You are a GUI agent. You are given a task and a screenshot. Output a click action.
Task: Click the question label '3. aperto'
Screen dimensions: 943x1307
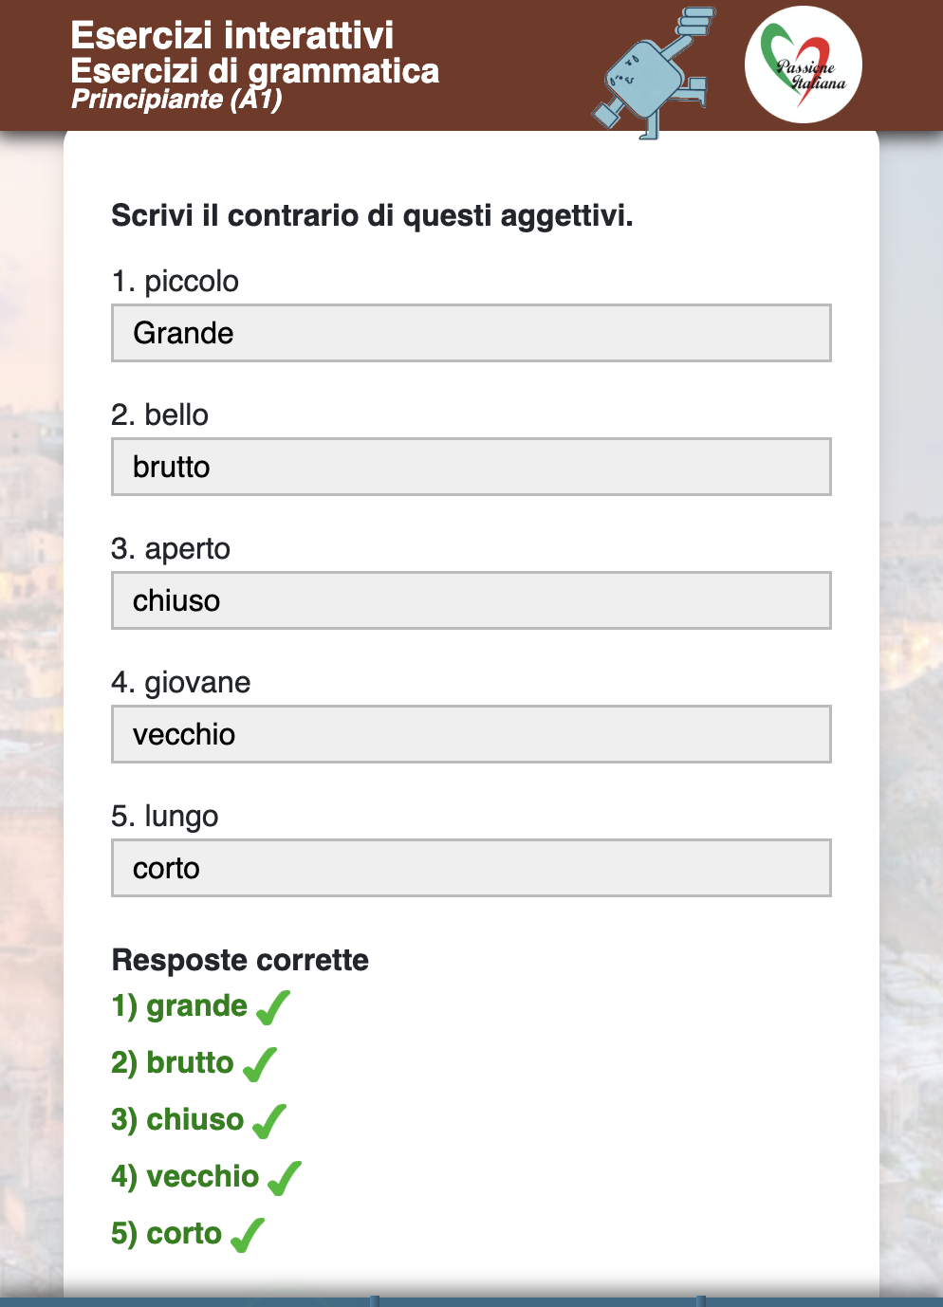pos(171,548)
